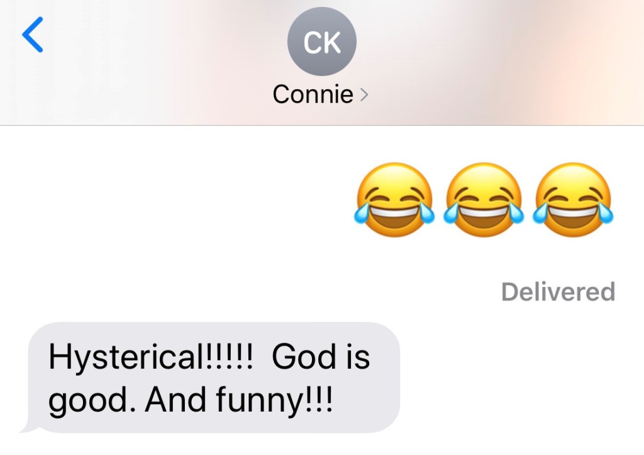Screen dimensions: 644x455
Task: Click the word good in the message
Action: [x=87, y=401]
